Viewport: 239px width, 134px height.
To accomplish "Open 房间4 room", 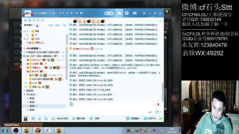I will [x=32, y=110].
